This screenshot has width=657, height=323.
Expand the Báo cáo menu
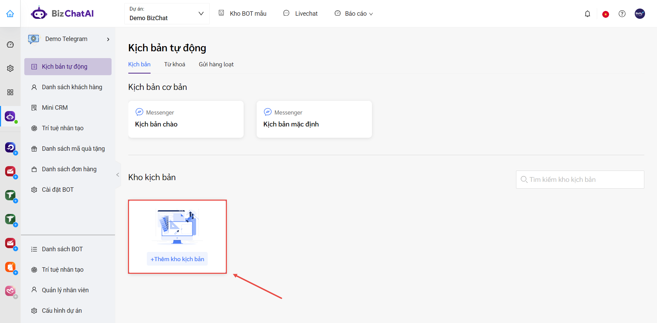click(x=359, y=14)
